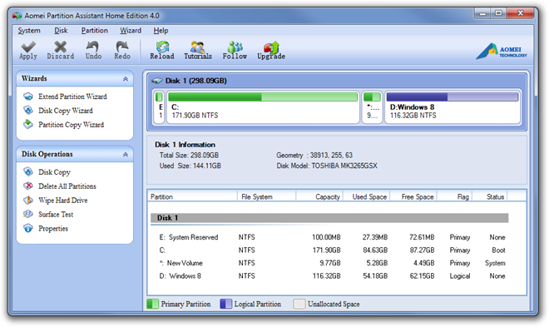This screenshot has width=549, height=327.
Task: Click the Extend Partition Wizard icon
Action: [28, 97]
